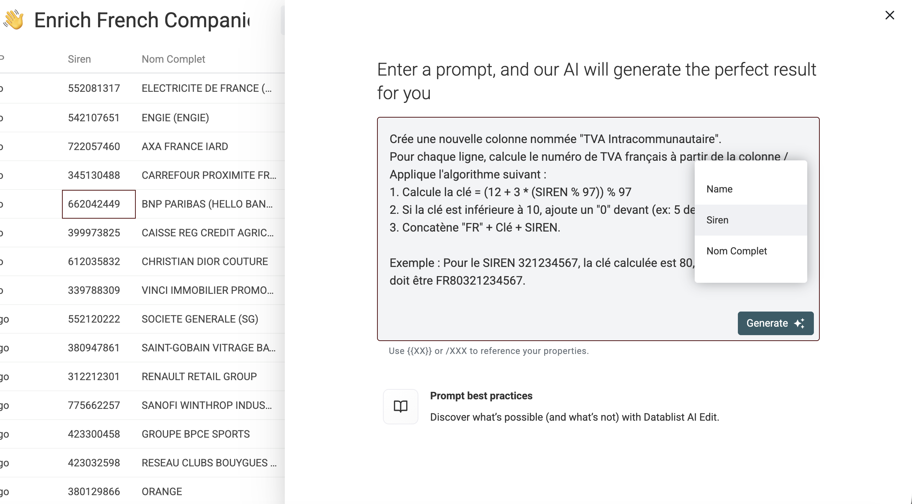Viewport: 912px width, 504px height.
Task: Select the SOCIETE GENERALE (SG) cell
Action: (200, 319)
